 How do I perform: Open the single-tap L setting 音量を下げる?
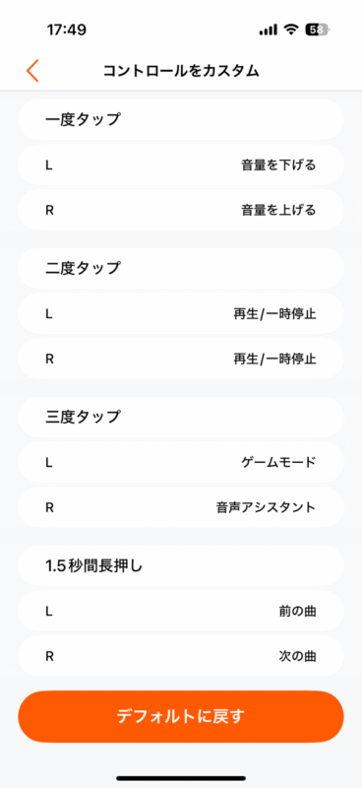[181, 164]
